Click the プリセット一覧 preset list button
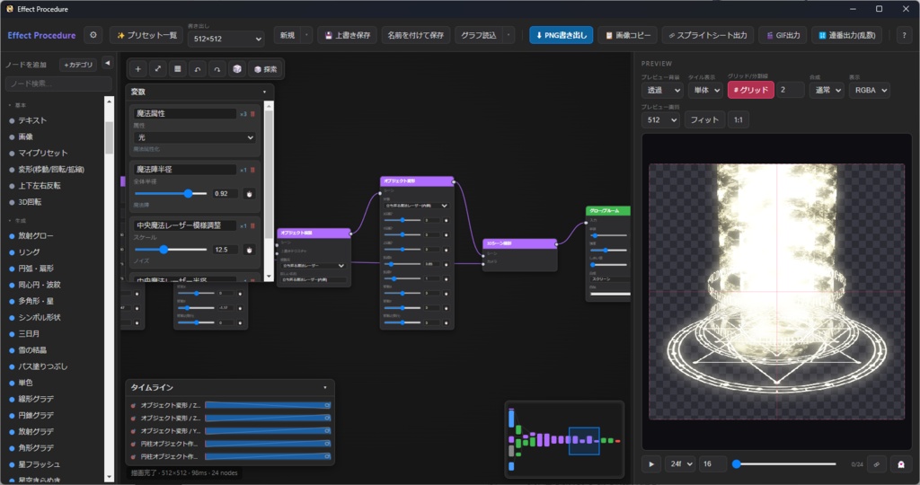920x485 pixels. pyautogui.click(x=146, y=35)
